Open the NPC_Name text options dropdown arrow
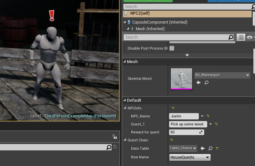Viewport: 255px width, 166px height. coord(202,116)
